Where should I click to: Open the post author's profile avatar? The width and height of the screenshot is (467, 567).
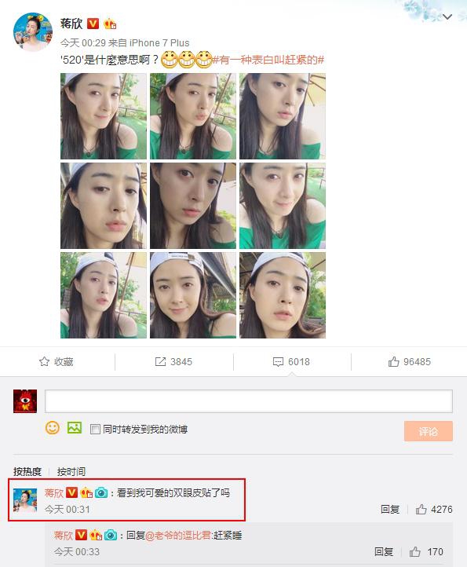[33, 32]
